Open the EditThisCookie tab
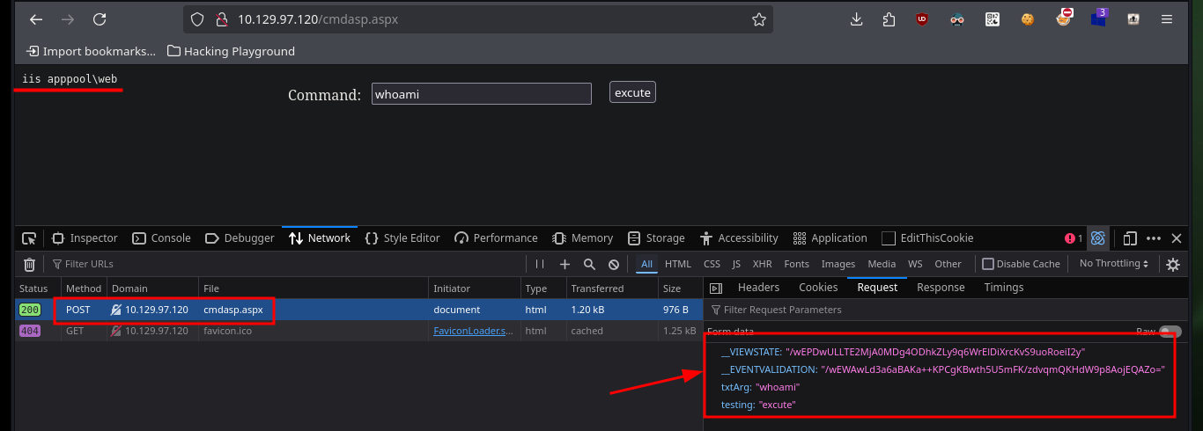The height and width of the screenshot is (431, 1203). point(927,238)
